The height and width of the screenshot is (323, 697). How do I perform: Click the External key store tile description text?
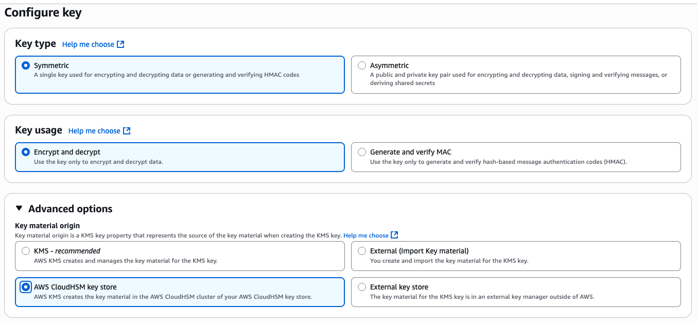click(x=482, y=297)
